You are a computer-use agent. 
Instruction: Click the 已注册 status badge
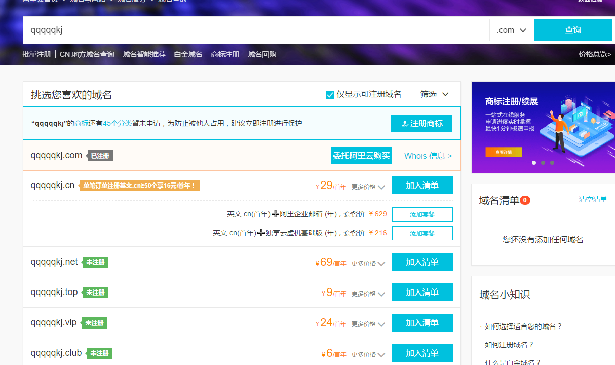click(100, 156)
